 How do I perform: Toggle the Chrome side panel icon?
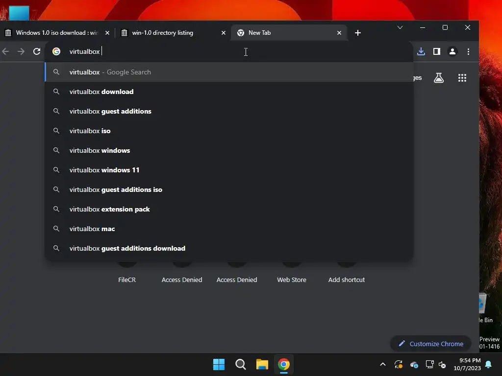tap(437, 51)
